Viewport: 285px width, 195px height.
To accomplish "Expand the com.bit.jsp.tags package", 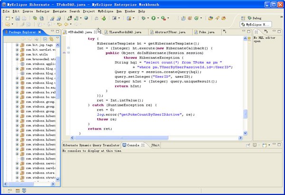I will point(17,45).
